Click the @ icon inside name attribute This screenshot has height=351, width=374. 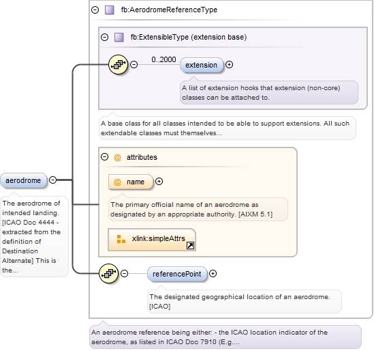(x=117, y=182)
